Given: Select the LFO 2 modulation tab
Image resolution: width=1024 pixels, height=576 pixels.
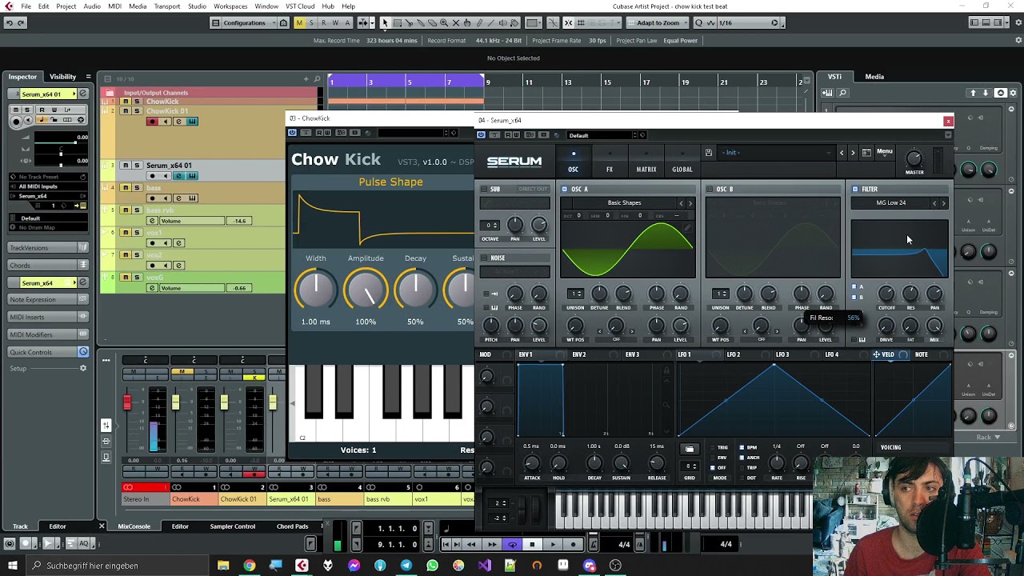Looking at the screenshot, I should coord(734,354).
